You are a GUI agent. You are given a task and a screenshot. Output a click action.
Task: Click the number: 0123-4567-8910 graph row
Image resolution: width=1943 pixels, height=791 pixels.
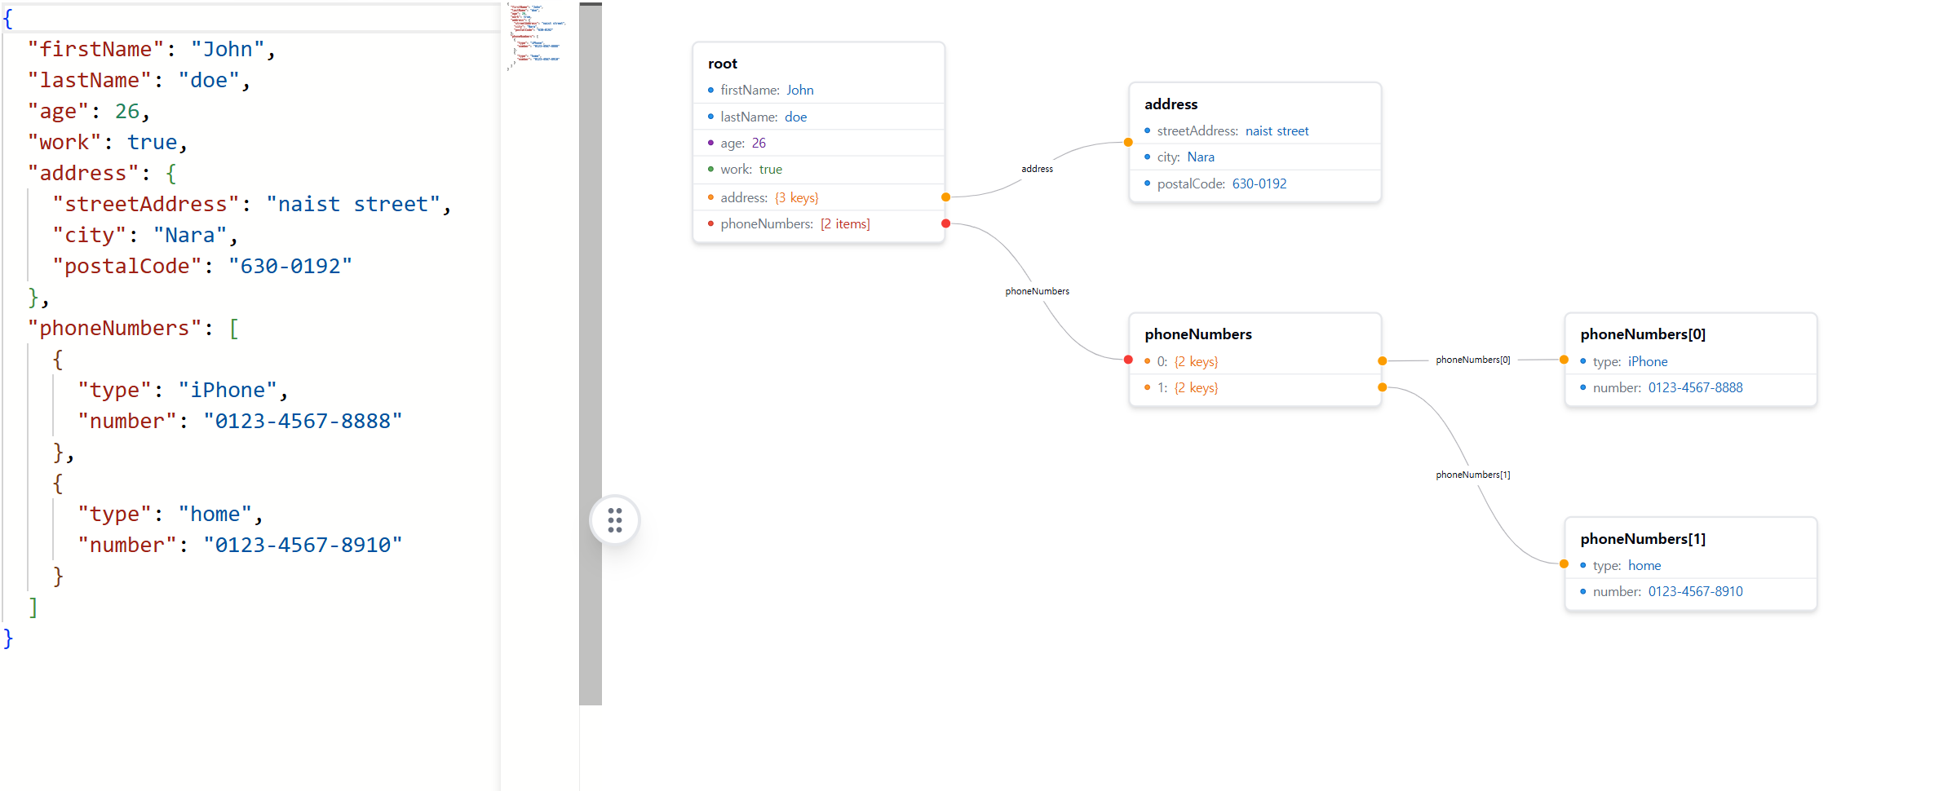(x=1691, y=591)
